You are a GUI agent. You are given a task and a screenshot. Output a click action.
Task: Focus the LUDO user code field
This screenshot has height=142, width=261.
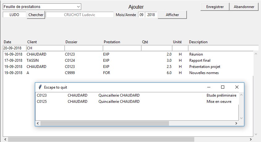14,15
